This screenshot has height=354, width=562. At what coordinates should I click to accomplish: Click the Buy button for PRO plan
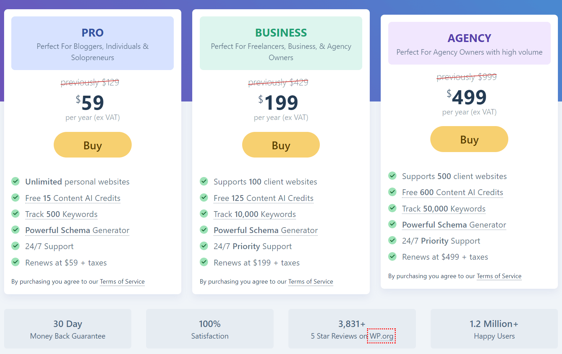tap(93, 145)
